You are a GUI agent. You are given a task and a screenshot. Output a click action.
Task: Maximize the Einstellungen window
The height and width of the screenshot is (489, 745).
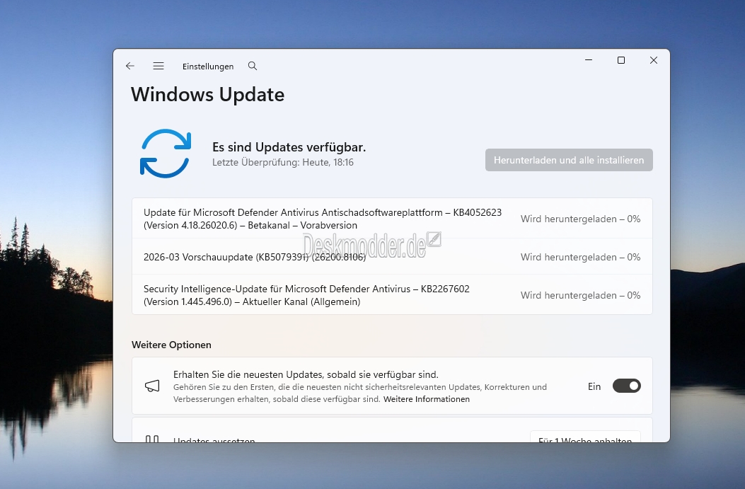(x=620, y=61)
